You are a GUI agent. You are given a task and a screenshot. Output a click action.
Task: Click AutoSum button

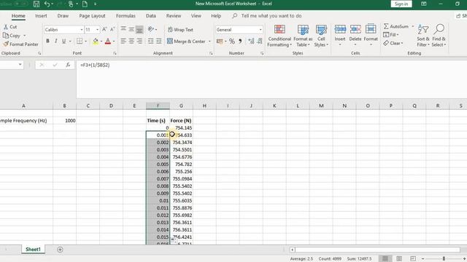pos(396,26)
